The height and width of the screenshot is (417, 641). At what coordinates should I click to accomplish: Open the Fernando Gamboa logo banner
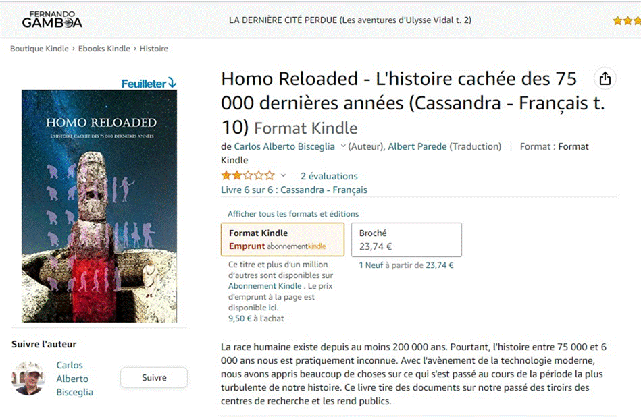pyautogui.click(x=52, y=20)
